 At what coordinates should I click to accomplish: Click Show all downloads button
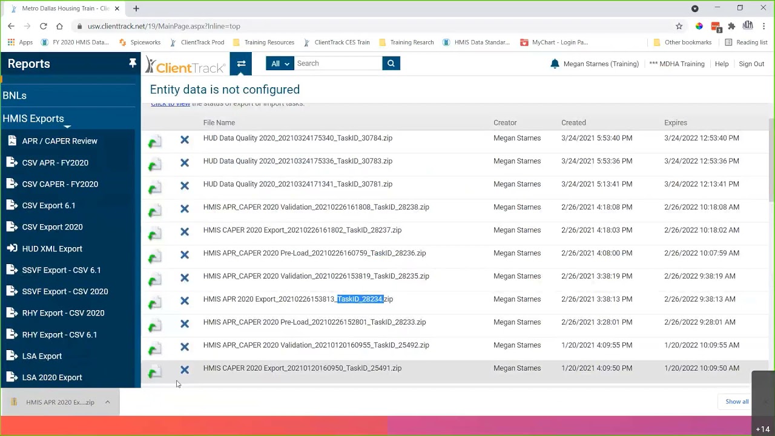(736, 401)
